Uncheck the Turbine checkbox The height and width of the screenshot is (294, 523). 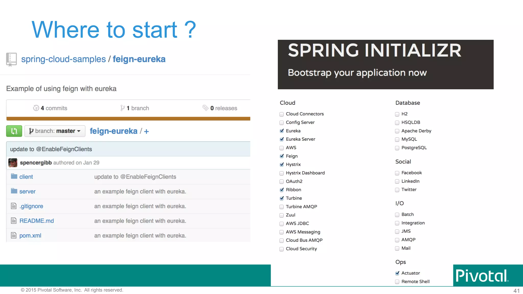(281, 198)
